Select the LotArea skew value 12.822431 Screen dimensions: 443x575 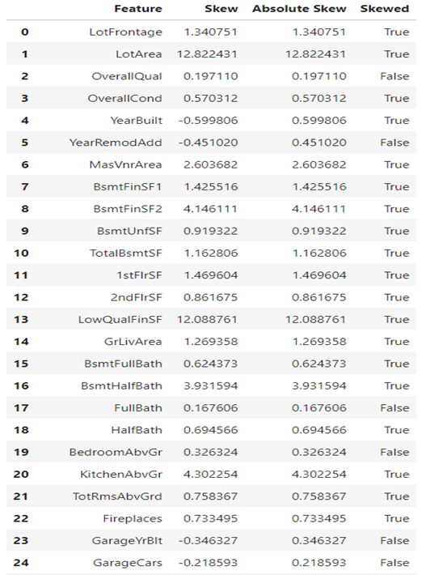(x=207, y=54)
